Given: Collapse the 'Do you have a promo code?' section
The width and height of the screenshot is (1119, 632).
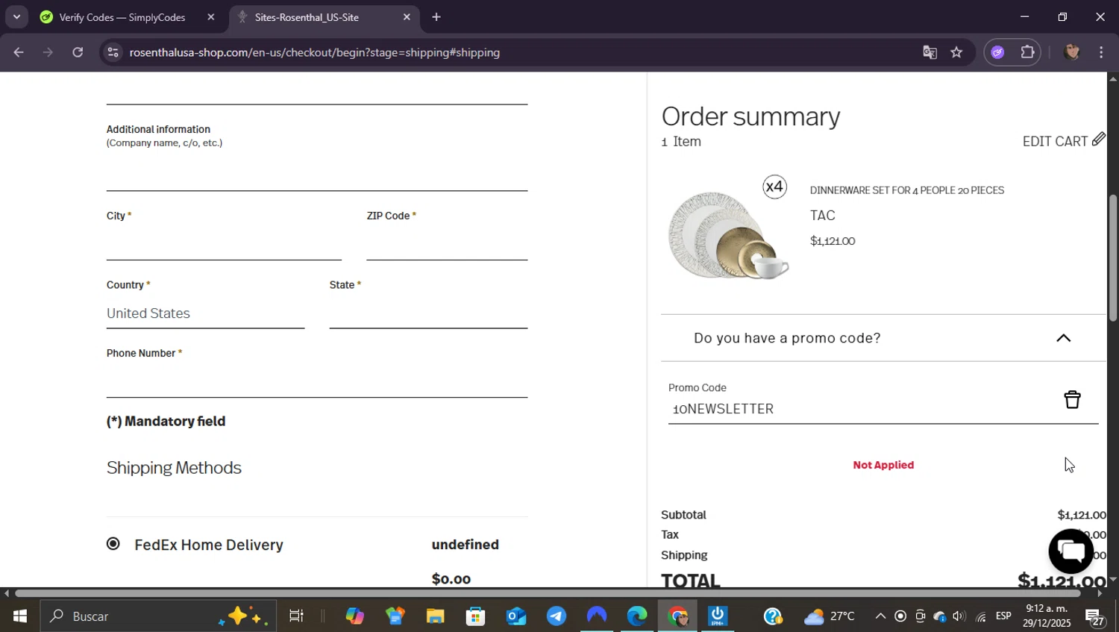Looking at the screenshot, I should click(x=1063, y=338).
